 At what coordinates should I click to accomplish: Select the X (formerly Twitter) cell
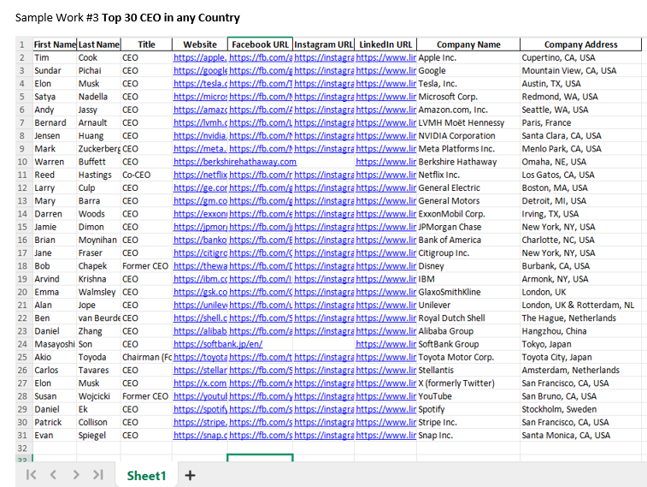pos(468,383)
